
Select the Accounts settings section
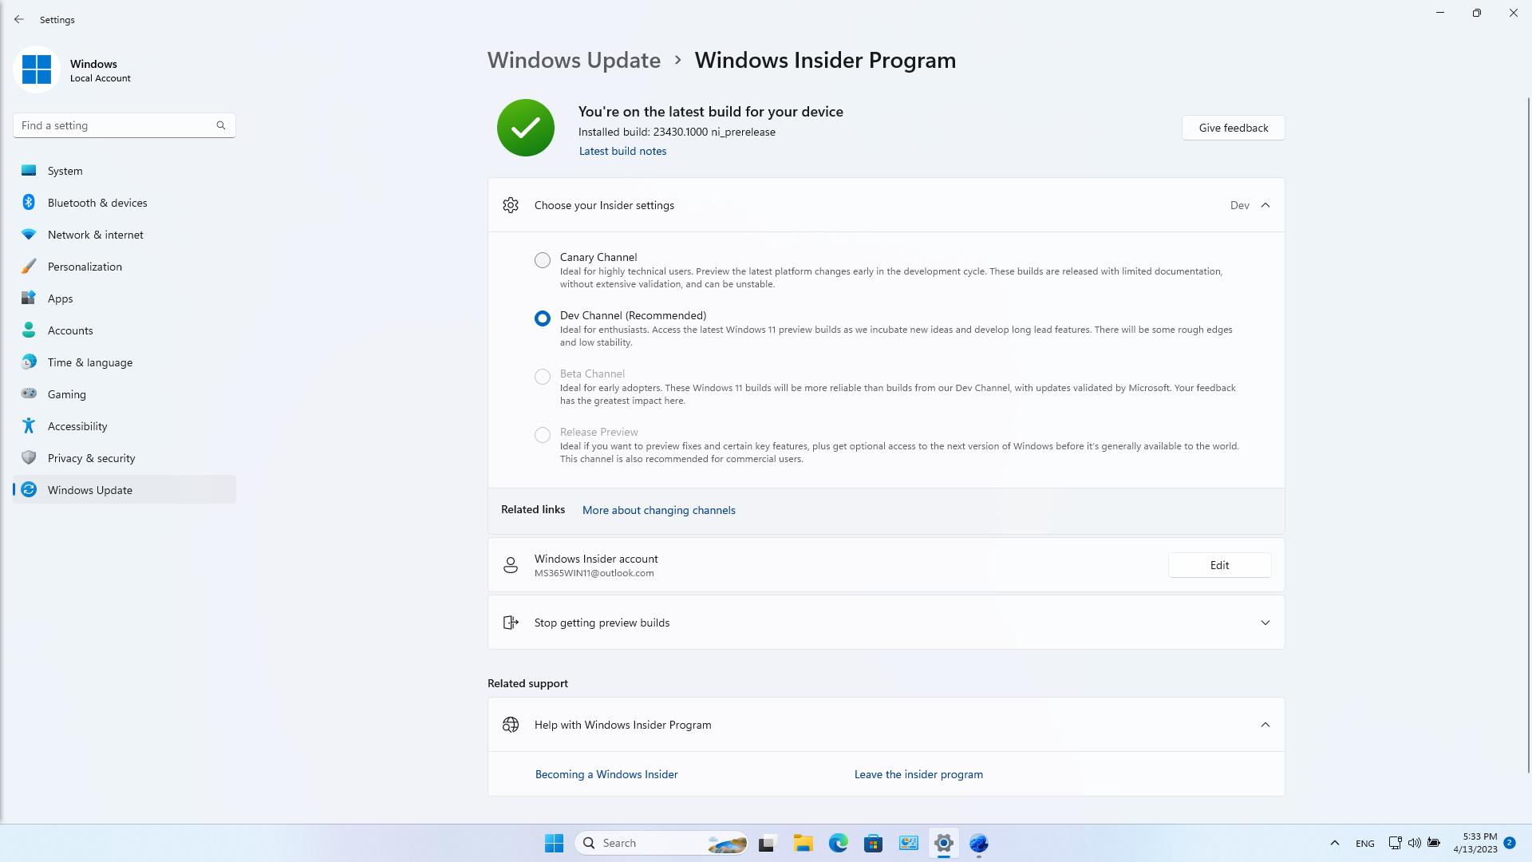click(70, 330)
